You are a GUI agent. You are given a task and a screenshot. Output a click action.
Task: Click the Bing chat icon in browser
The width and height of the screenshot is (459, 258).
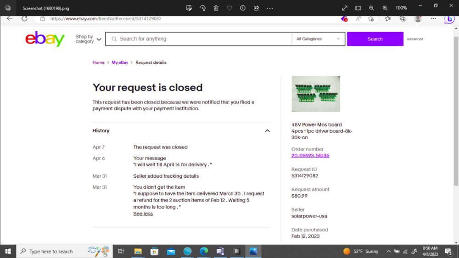pyautogui.click(x=449, y=19)
